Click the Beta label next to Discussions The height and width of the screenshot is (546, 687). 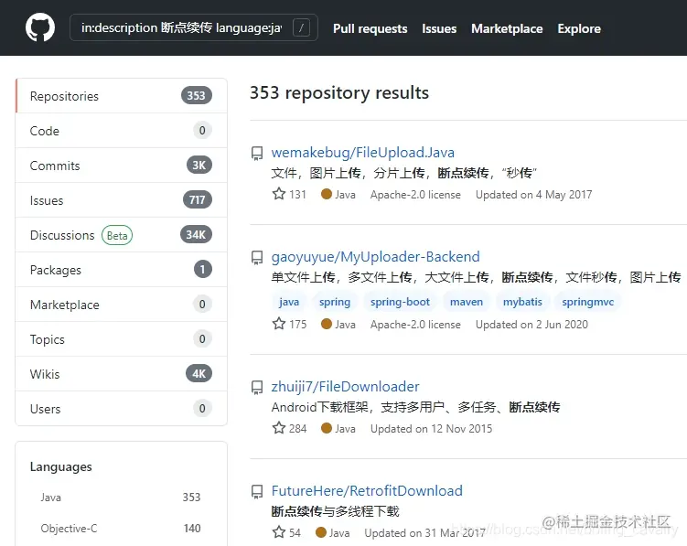[117, 235]
